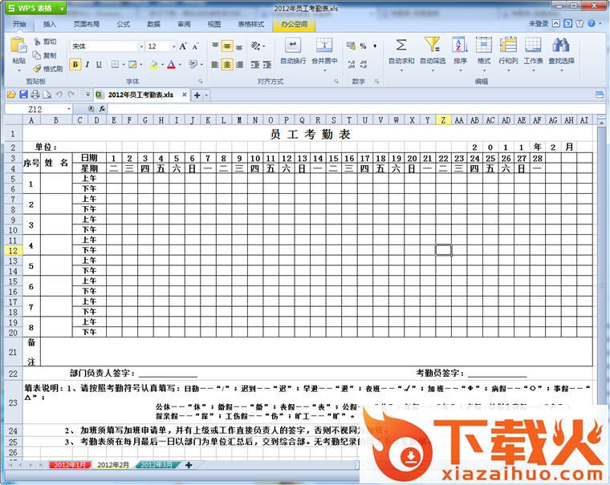Toggle right horizontal alignment
The height and width of the screenshot is (485, 610).
point(239,64)
